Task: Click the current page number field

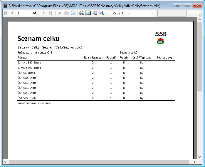Action: (x=23, y=13)
